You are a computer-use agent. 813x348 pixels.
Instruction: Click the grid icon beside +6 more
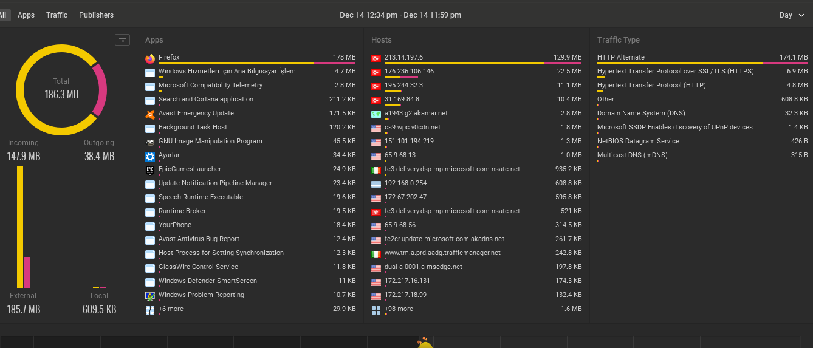[150, 310]
